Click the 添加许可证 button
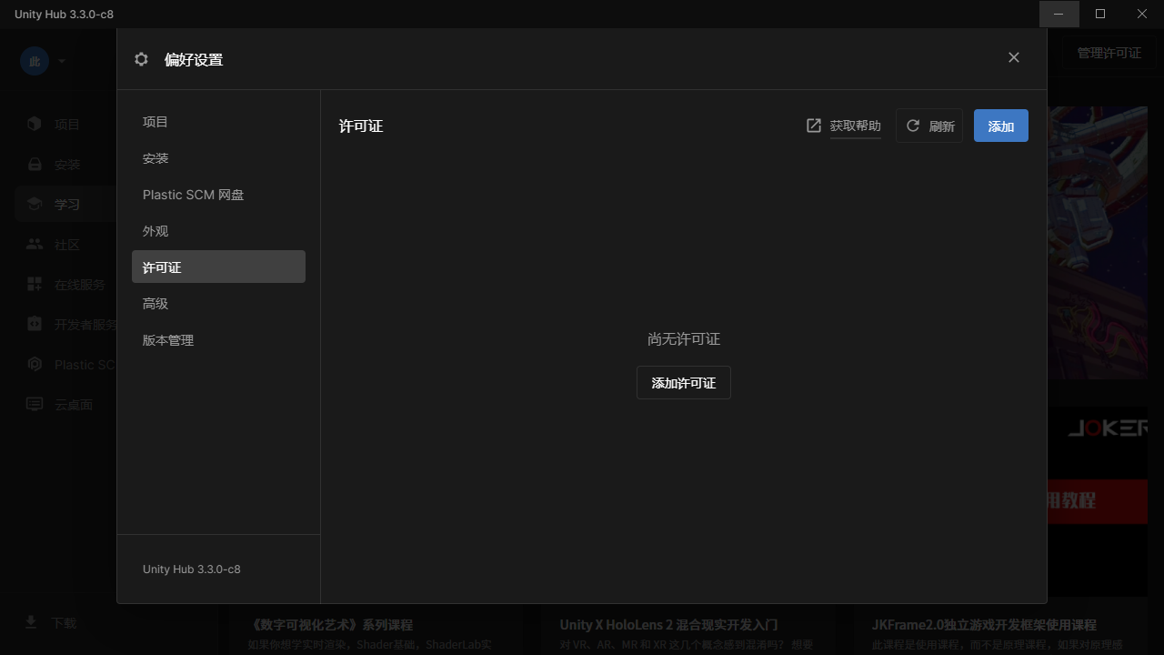 pyautogui.click(x=684, y=383)
